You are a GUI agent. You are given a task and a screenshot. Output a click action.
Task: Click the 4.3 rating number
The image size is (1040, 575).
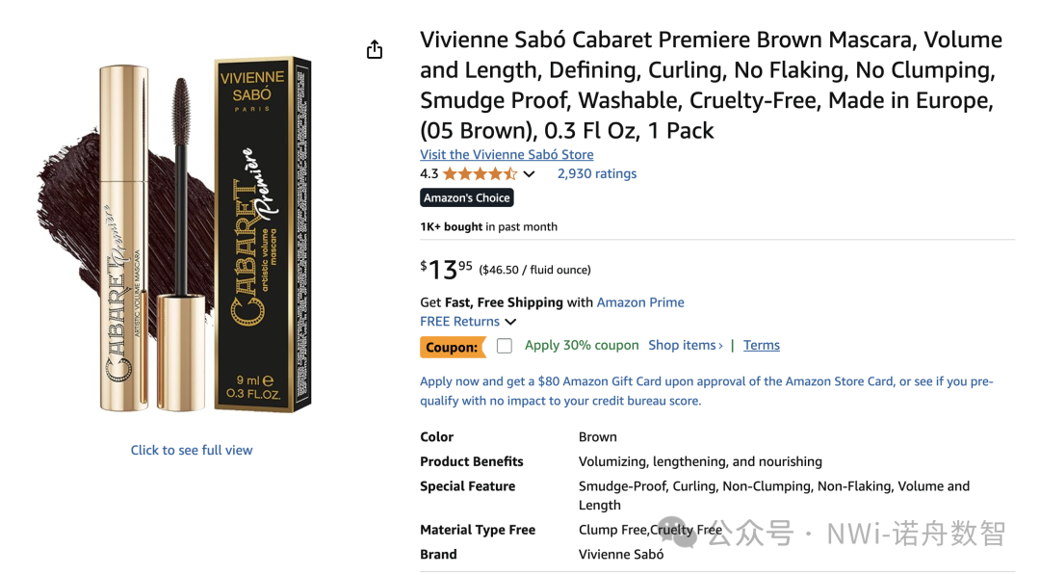pos(429,174)
